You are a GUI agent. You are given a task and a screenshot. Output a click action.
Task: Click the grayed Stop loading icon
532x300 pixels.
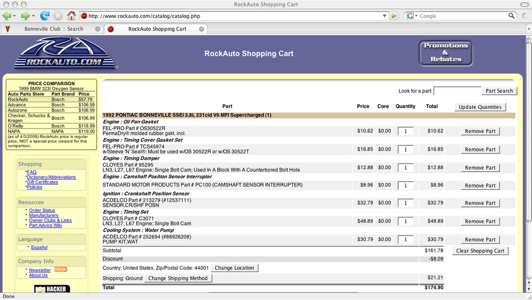(58, 16)
